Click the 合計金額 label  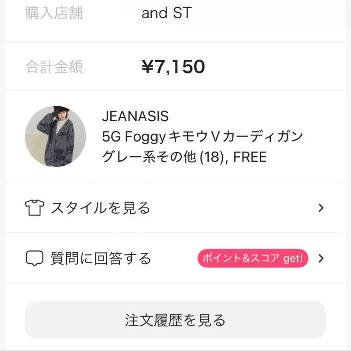tap(55, 67)
